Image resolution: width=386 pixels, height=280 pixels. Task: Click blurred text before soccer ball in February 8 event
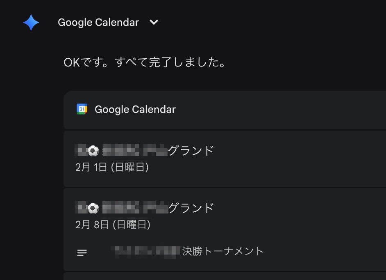click(81, 209)
